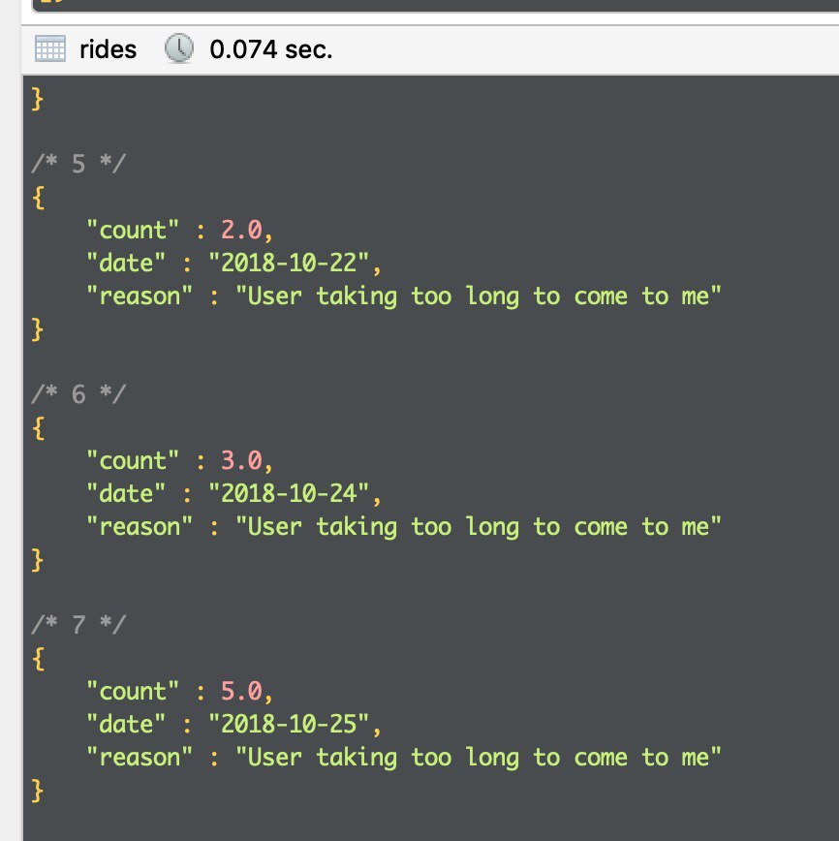
Task: Click the "count" key in document 6
Action: 133,460
